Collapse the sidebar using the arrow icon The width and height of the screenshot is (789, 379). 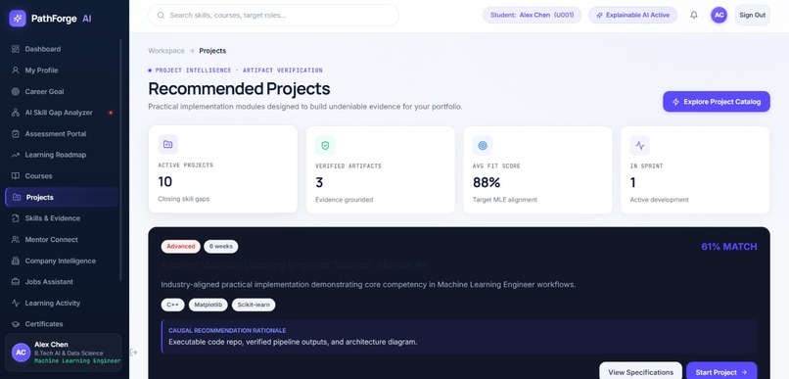[x=133, y=353]
